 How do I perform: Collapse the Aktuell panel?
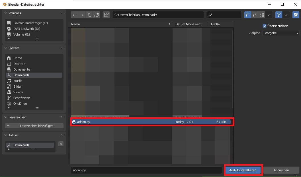coord(6,135)
